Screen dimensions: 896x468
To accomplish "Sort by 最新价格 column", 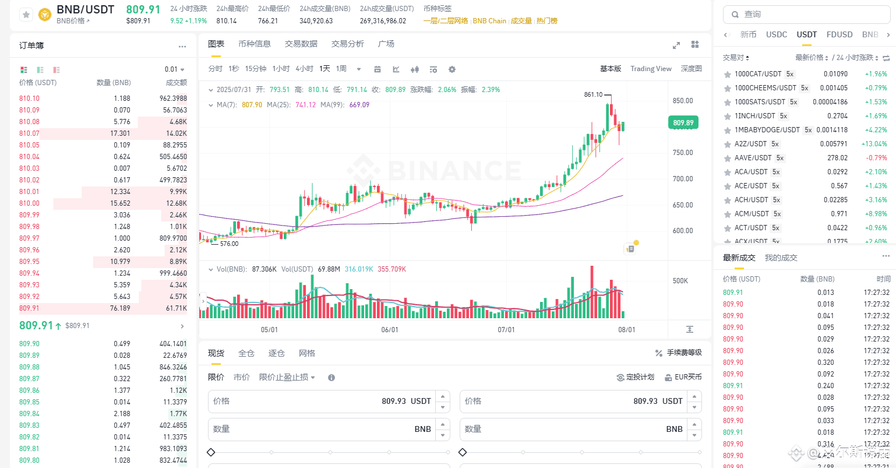I will point(812,58).
